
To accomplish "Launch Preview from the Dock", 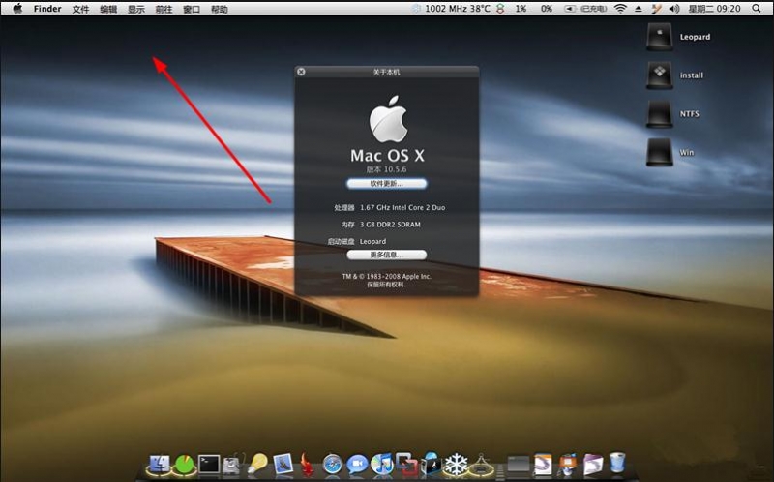I will (x=283, y=465).
